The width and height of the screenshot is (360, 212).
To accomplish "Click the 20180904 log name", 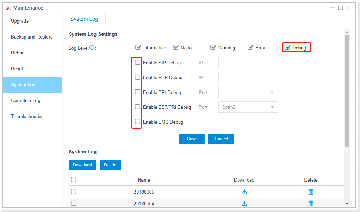I will (144, 204).
